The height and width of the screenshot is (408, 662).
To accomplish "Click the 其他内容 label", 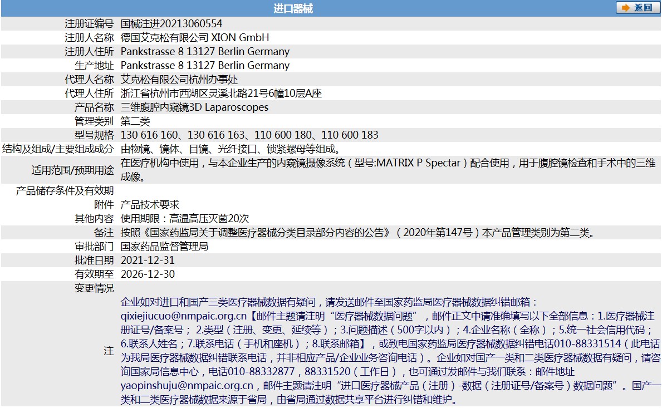I will click(x=94, y=219).
